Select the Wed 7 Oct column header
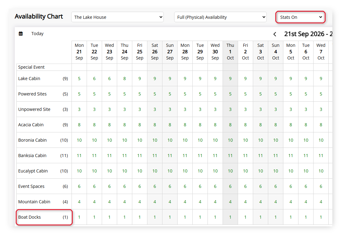341x235 pixels. click(321, 52)
